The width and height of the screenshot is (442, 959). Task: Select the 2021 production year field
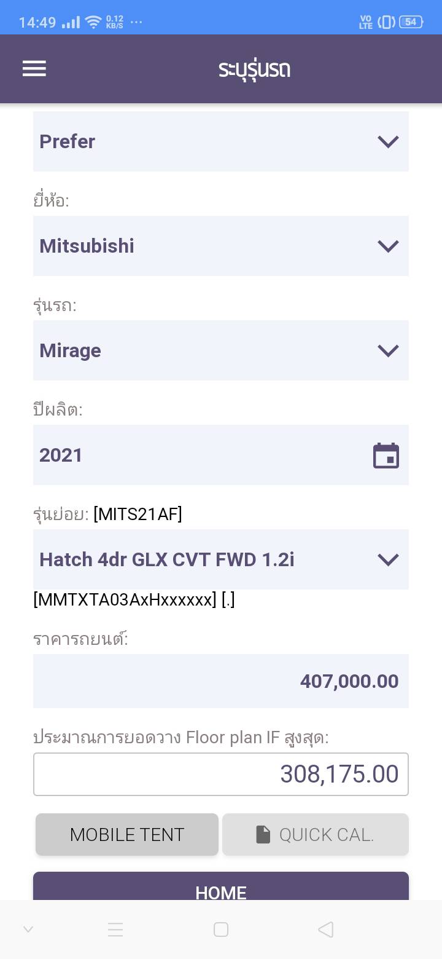point(203,455)
